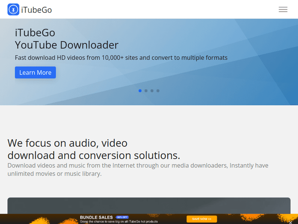This screenshot has width=298, height=224.
Task: Select the first carousel slide dot
Action: tap(140, 91)
